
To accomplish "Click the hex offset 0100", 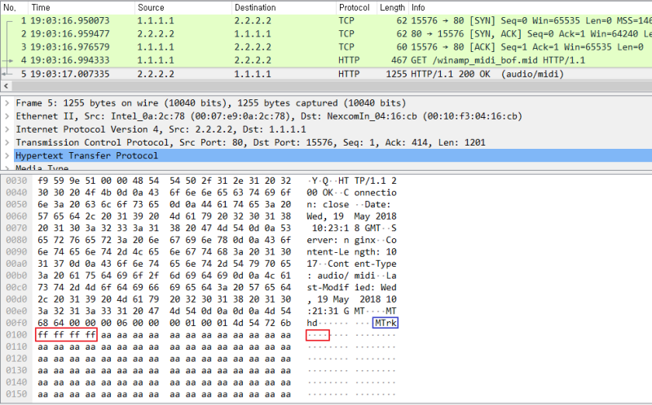I will (x=16, y=335).
